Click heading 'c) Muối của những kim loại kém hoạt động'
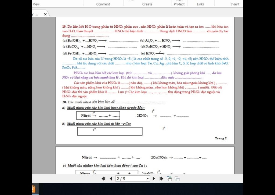This screenshot has height=195, width=275. pos(105,165)
